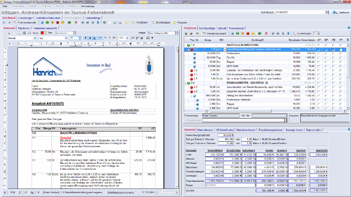Collapse the 2.0 Erdbauarbeiten tree node
Screen dimensions: 351x197
pyautogui.click(x=186, y=83)
